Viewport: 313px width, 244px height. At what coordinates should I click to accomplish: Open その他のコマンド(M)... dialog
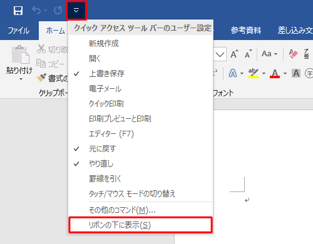[141, 210]
